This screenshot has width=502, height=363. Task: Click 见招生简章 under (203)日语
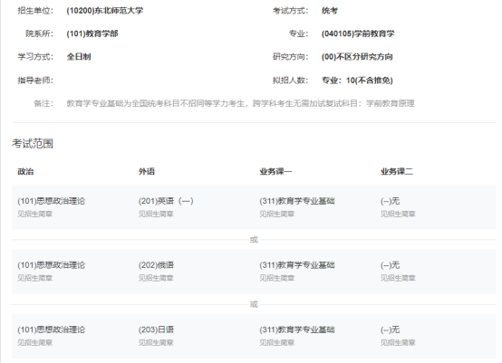tap(156, 343)
